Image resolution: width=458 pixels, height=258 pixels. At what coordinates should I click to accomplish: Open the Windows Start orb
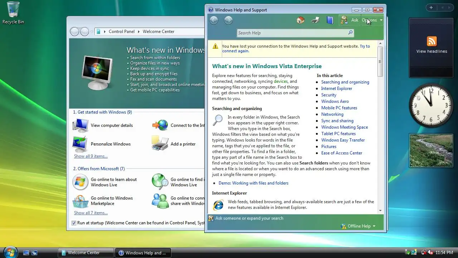tap(10, 252)
